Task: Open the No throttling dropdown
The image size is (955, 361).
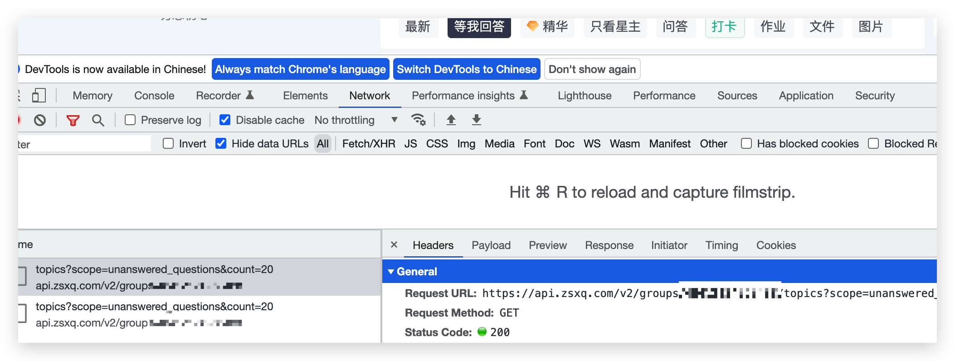Action: tap(356, 120)
